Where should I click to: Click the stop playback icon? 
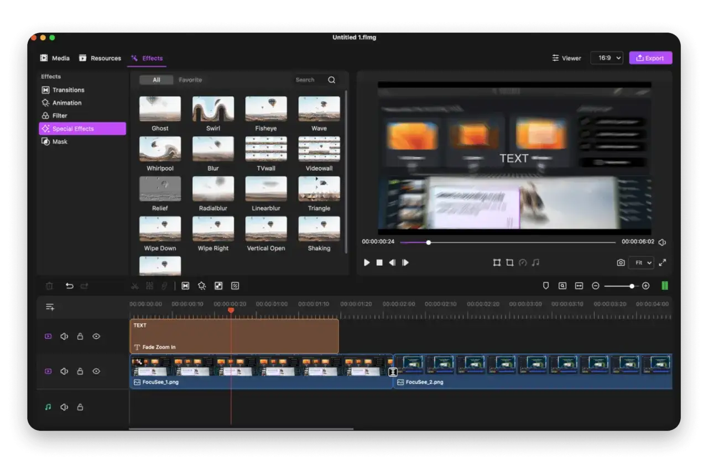tap(379, 262)
